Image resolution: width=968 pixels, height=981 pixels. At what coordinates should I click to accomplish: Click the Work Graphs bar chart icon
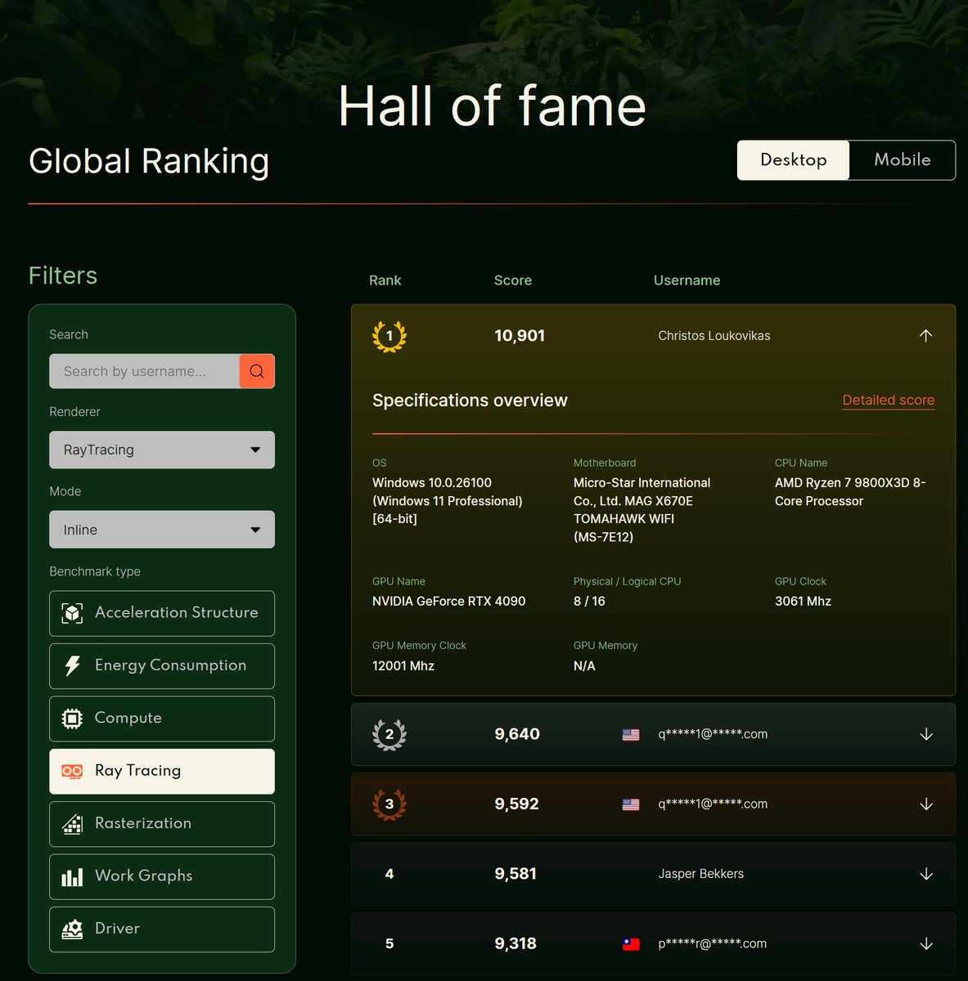tap(72, 876)
